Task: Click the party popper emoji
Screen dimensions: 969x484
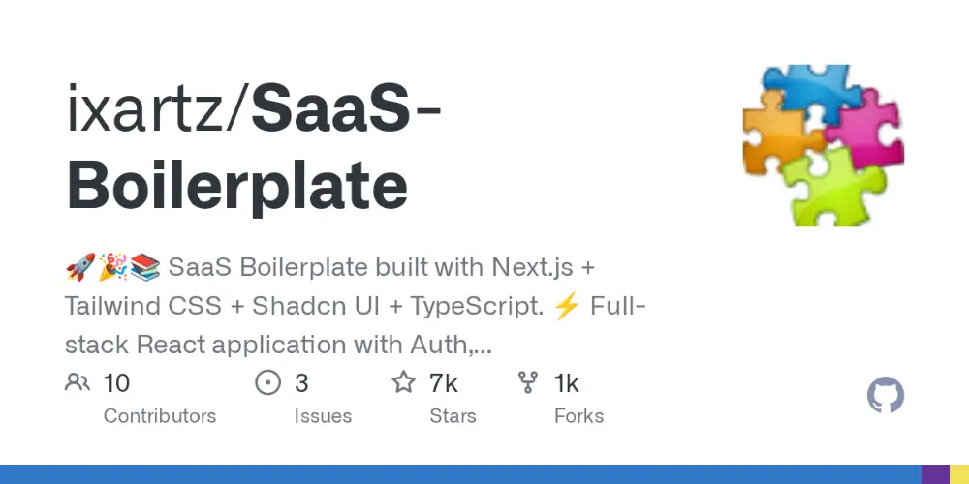Action: 113,267
